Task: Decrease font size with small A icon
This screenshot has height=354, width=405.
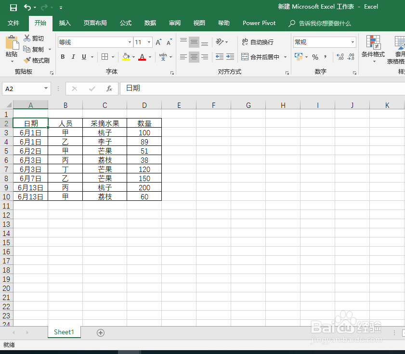Action: pos(169,42)
